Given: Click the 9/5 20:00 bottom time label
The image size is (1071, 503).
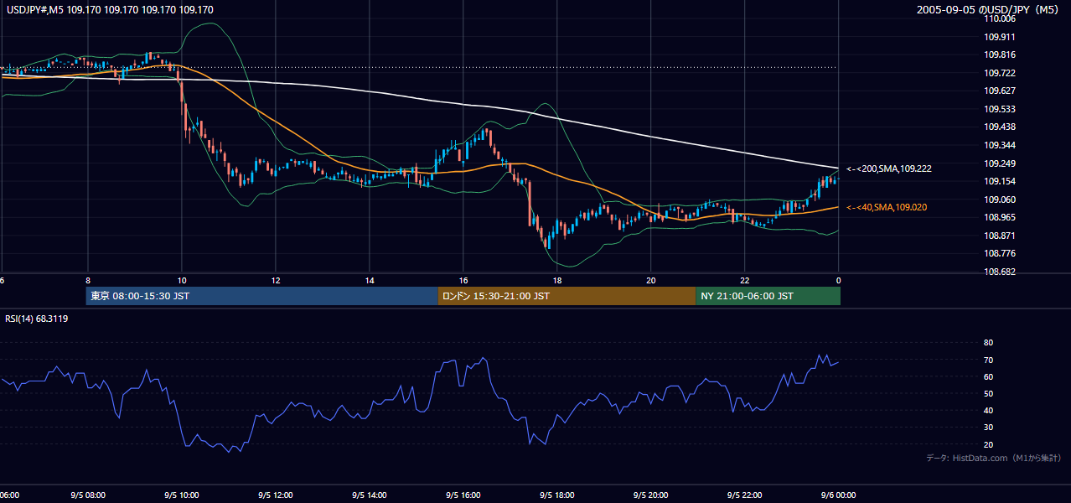Looking at the screenshot, I should (650, 495).
